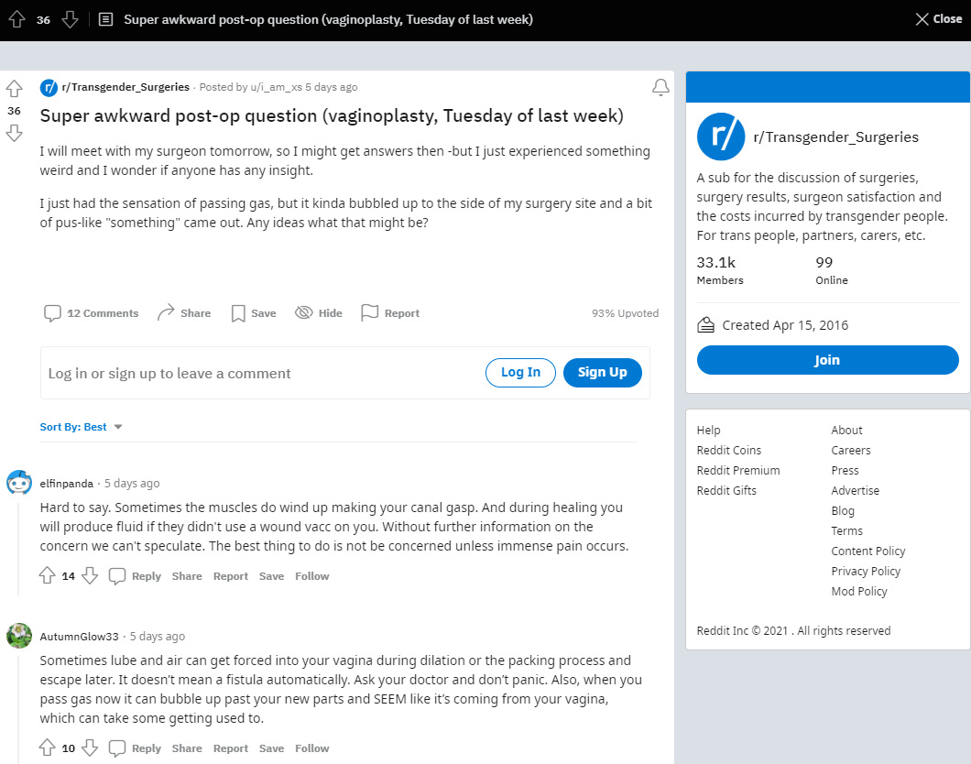Open the Content Policy link
The width and height of the screenshot is (971, 764).
pos(867,551)
